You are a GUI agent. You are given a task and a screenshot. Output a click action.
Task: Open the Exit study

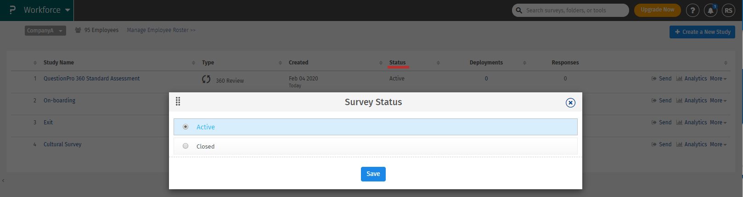[x=48, y=122]
